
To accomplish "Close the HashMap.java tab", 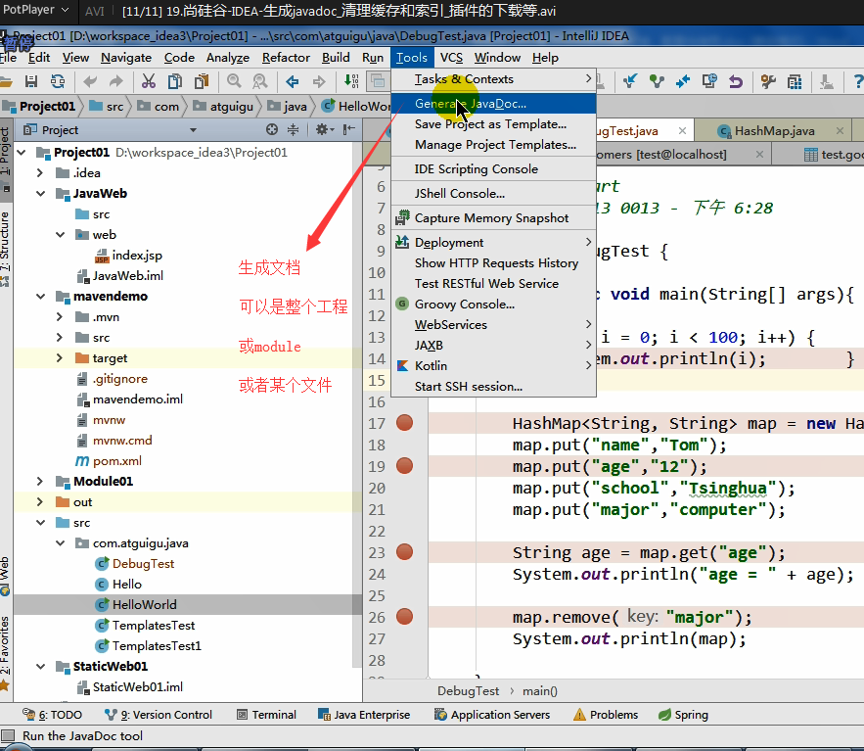I will 840,130.
